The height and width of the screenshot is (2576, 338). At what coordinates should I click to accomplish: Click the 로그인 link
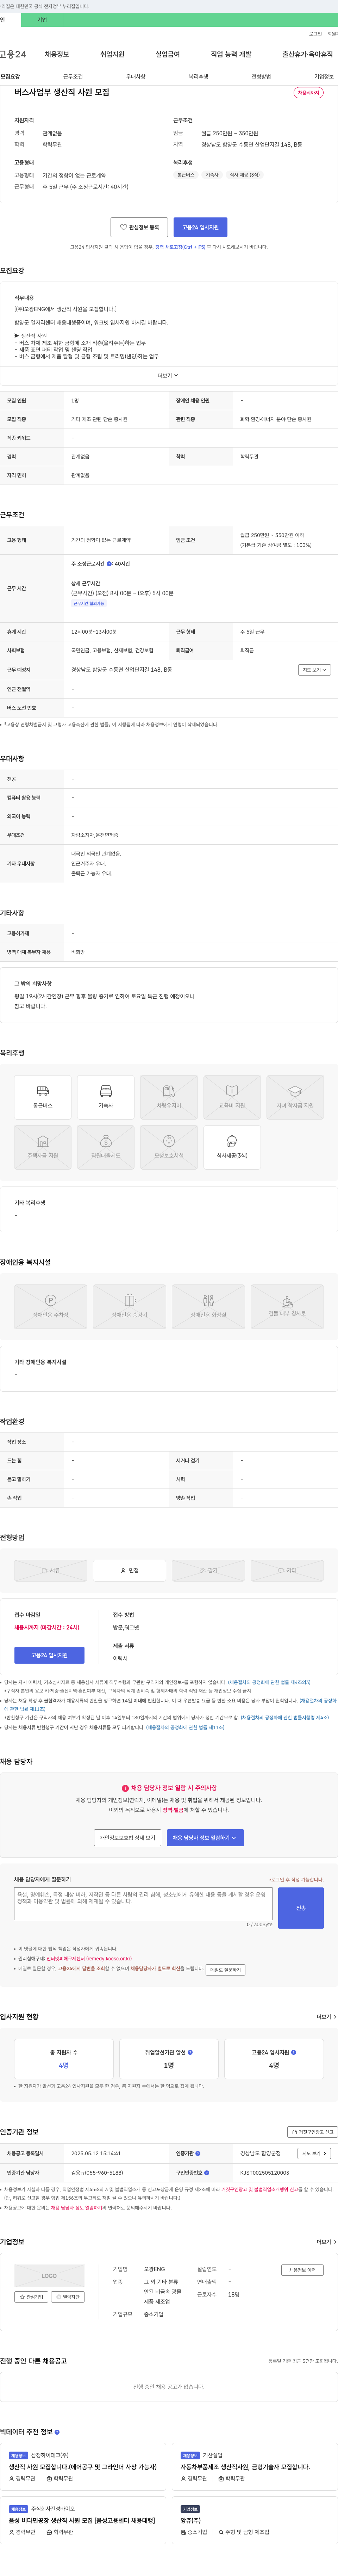click(x=315, y=34)
